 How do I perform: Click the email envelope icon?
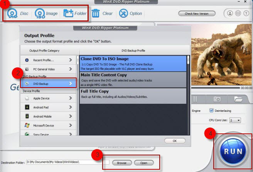coord(238,13)
